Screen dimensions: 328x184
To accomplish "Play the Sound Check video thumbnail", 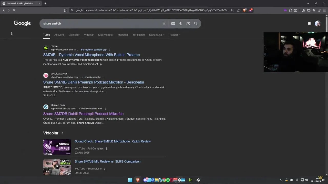I will tap(57, 147).
